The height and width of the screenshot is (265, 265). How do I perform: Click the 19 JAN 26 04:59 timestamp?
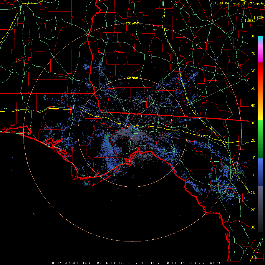[200, 263]
